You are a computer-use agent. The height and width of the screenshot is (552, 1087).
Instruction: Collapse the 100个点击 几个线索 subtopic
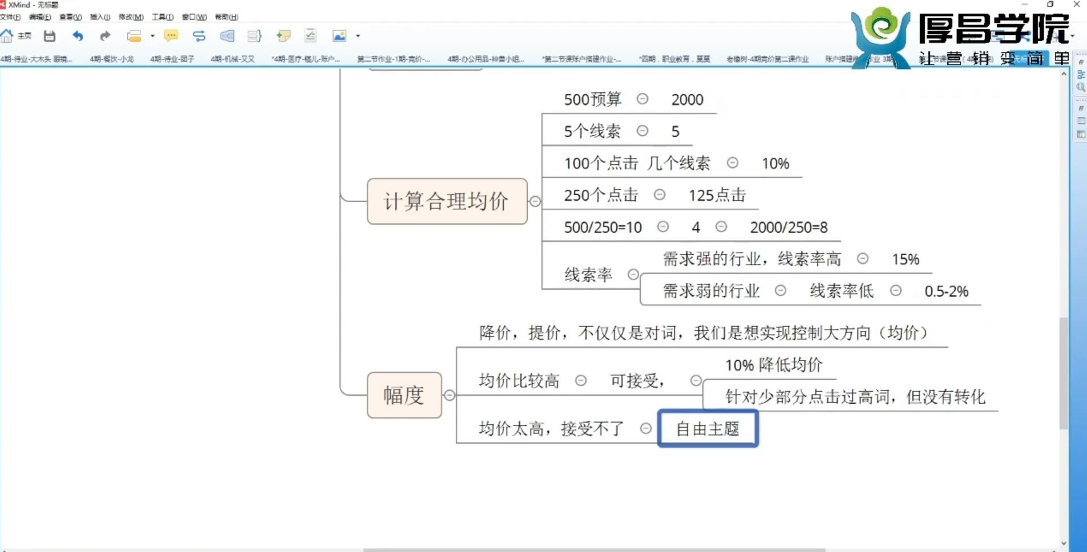click(x=733, y=163)
